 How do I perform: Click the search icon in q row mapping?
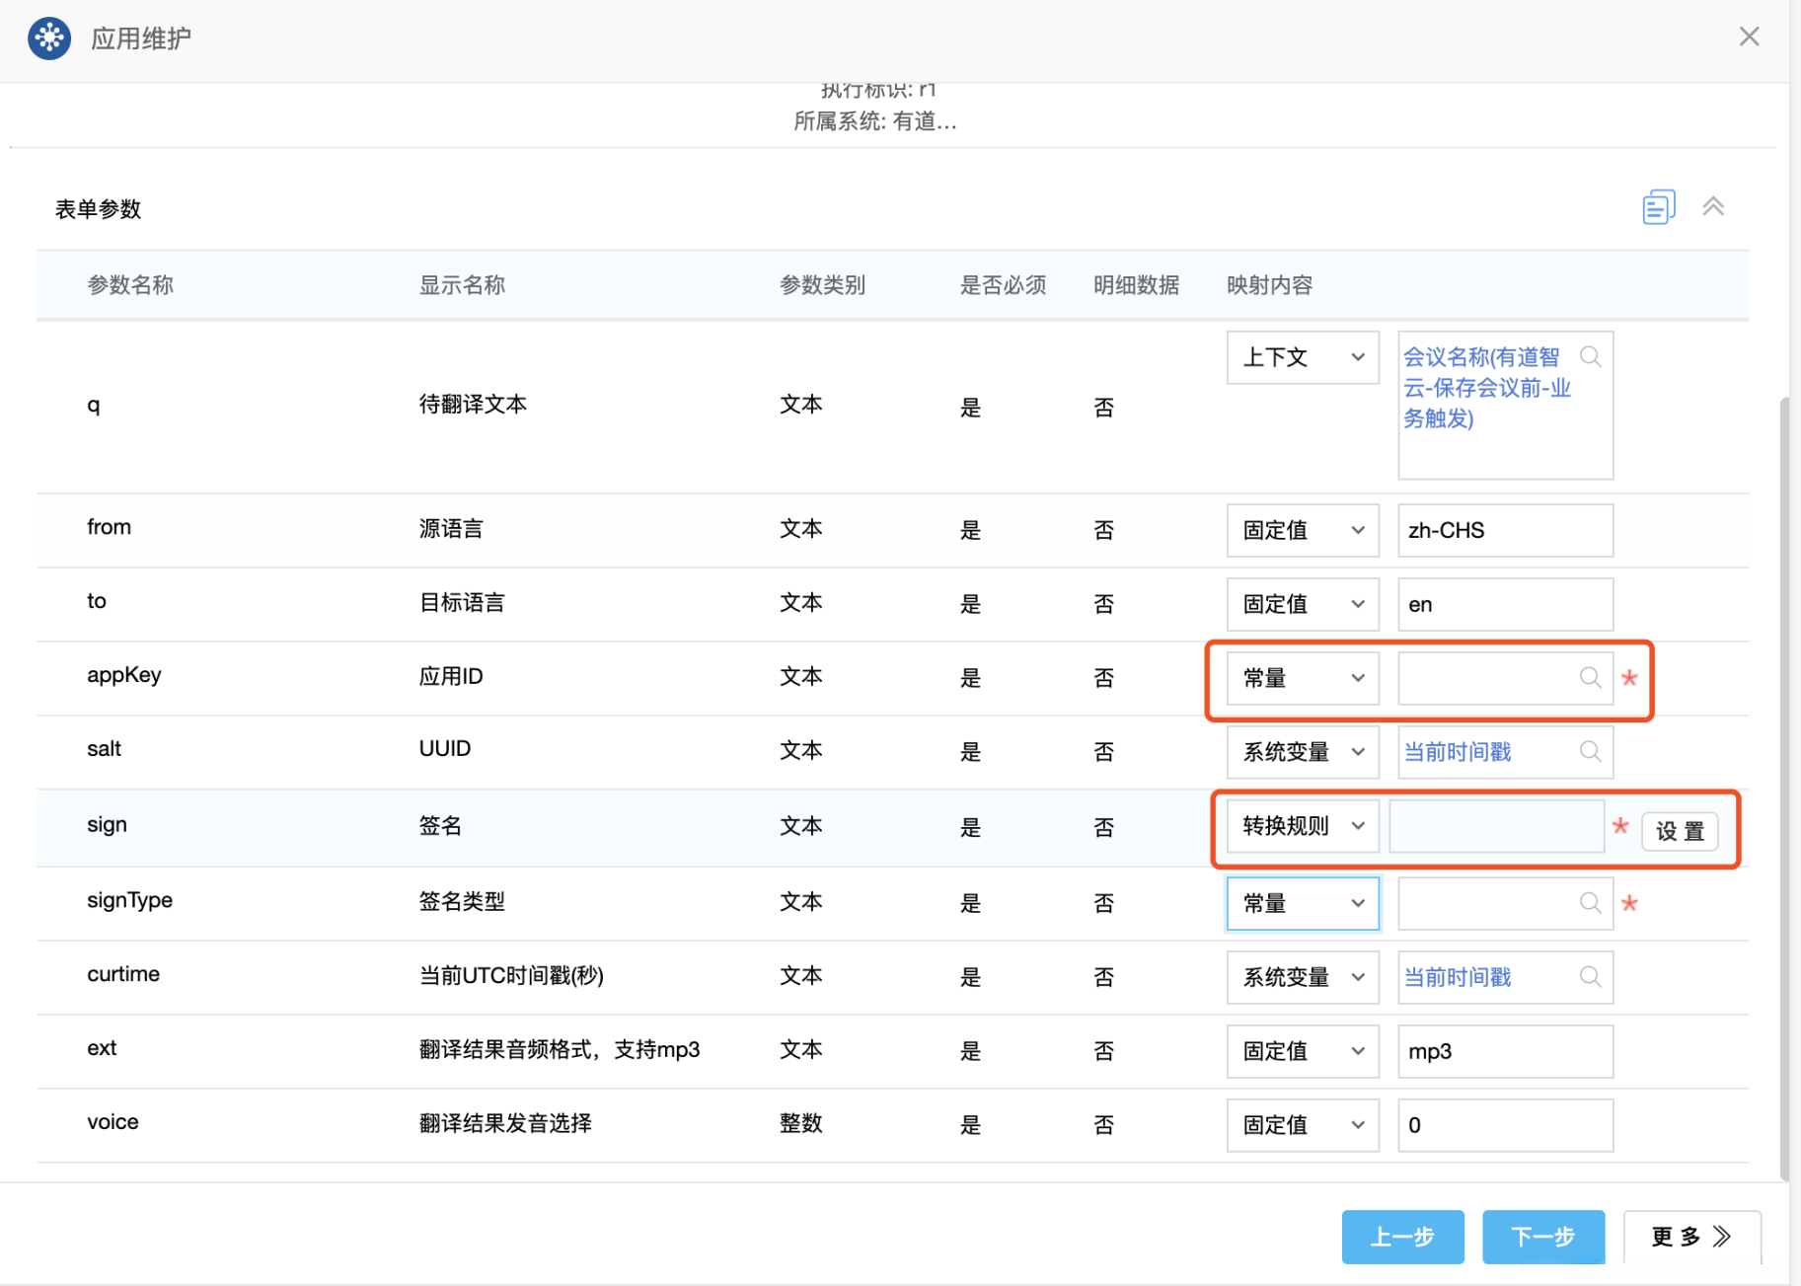click(1590, 357)
